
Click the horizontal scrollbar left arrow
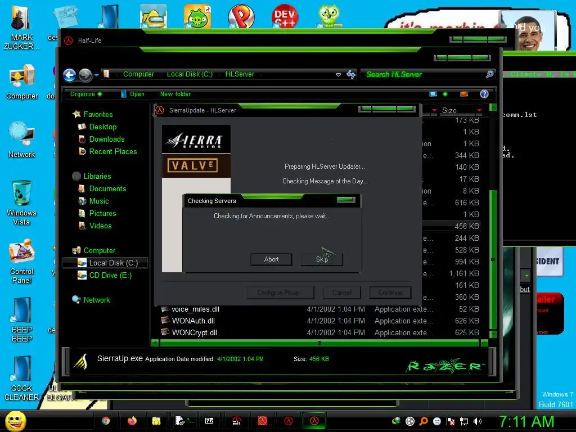(x=155, y=343)
